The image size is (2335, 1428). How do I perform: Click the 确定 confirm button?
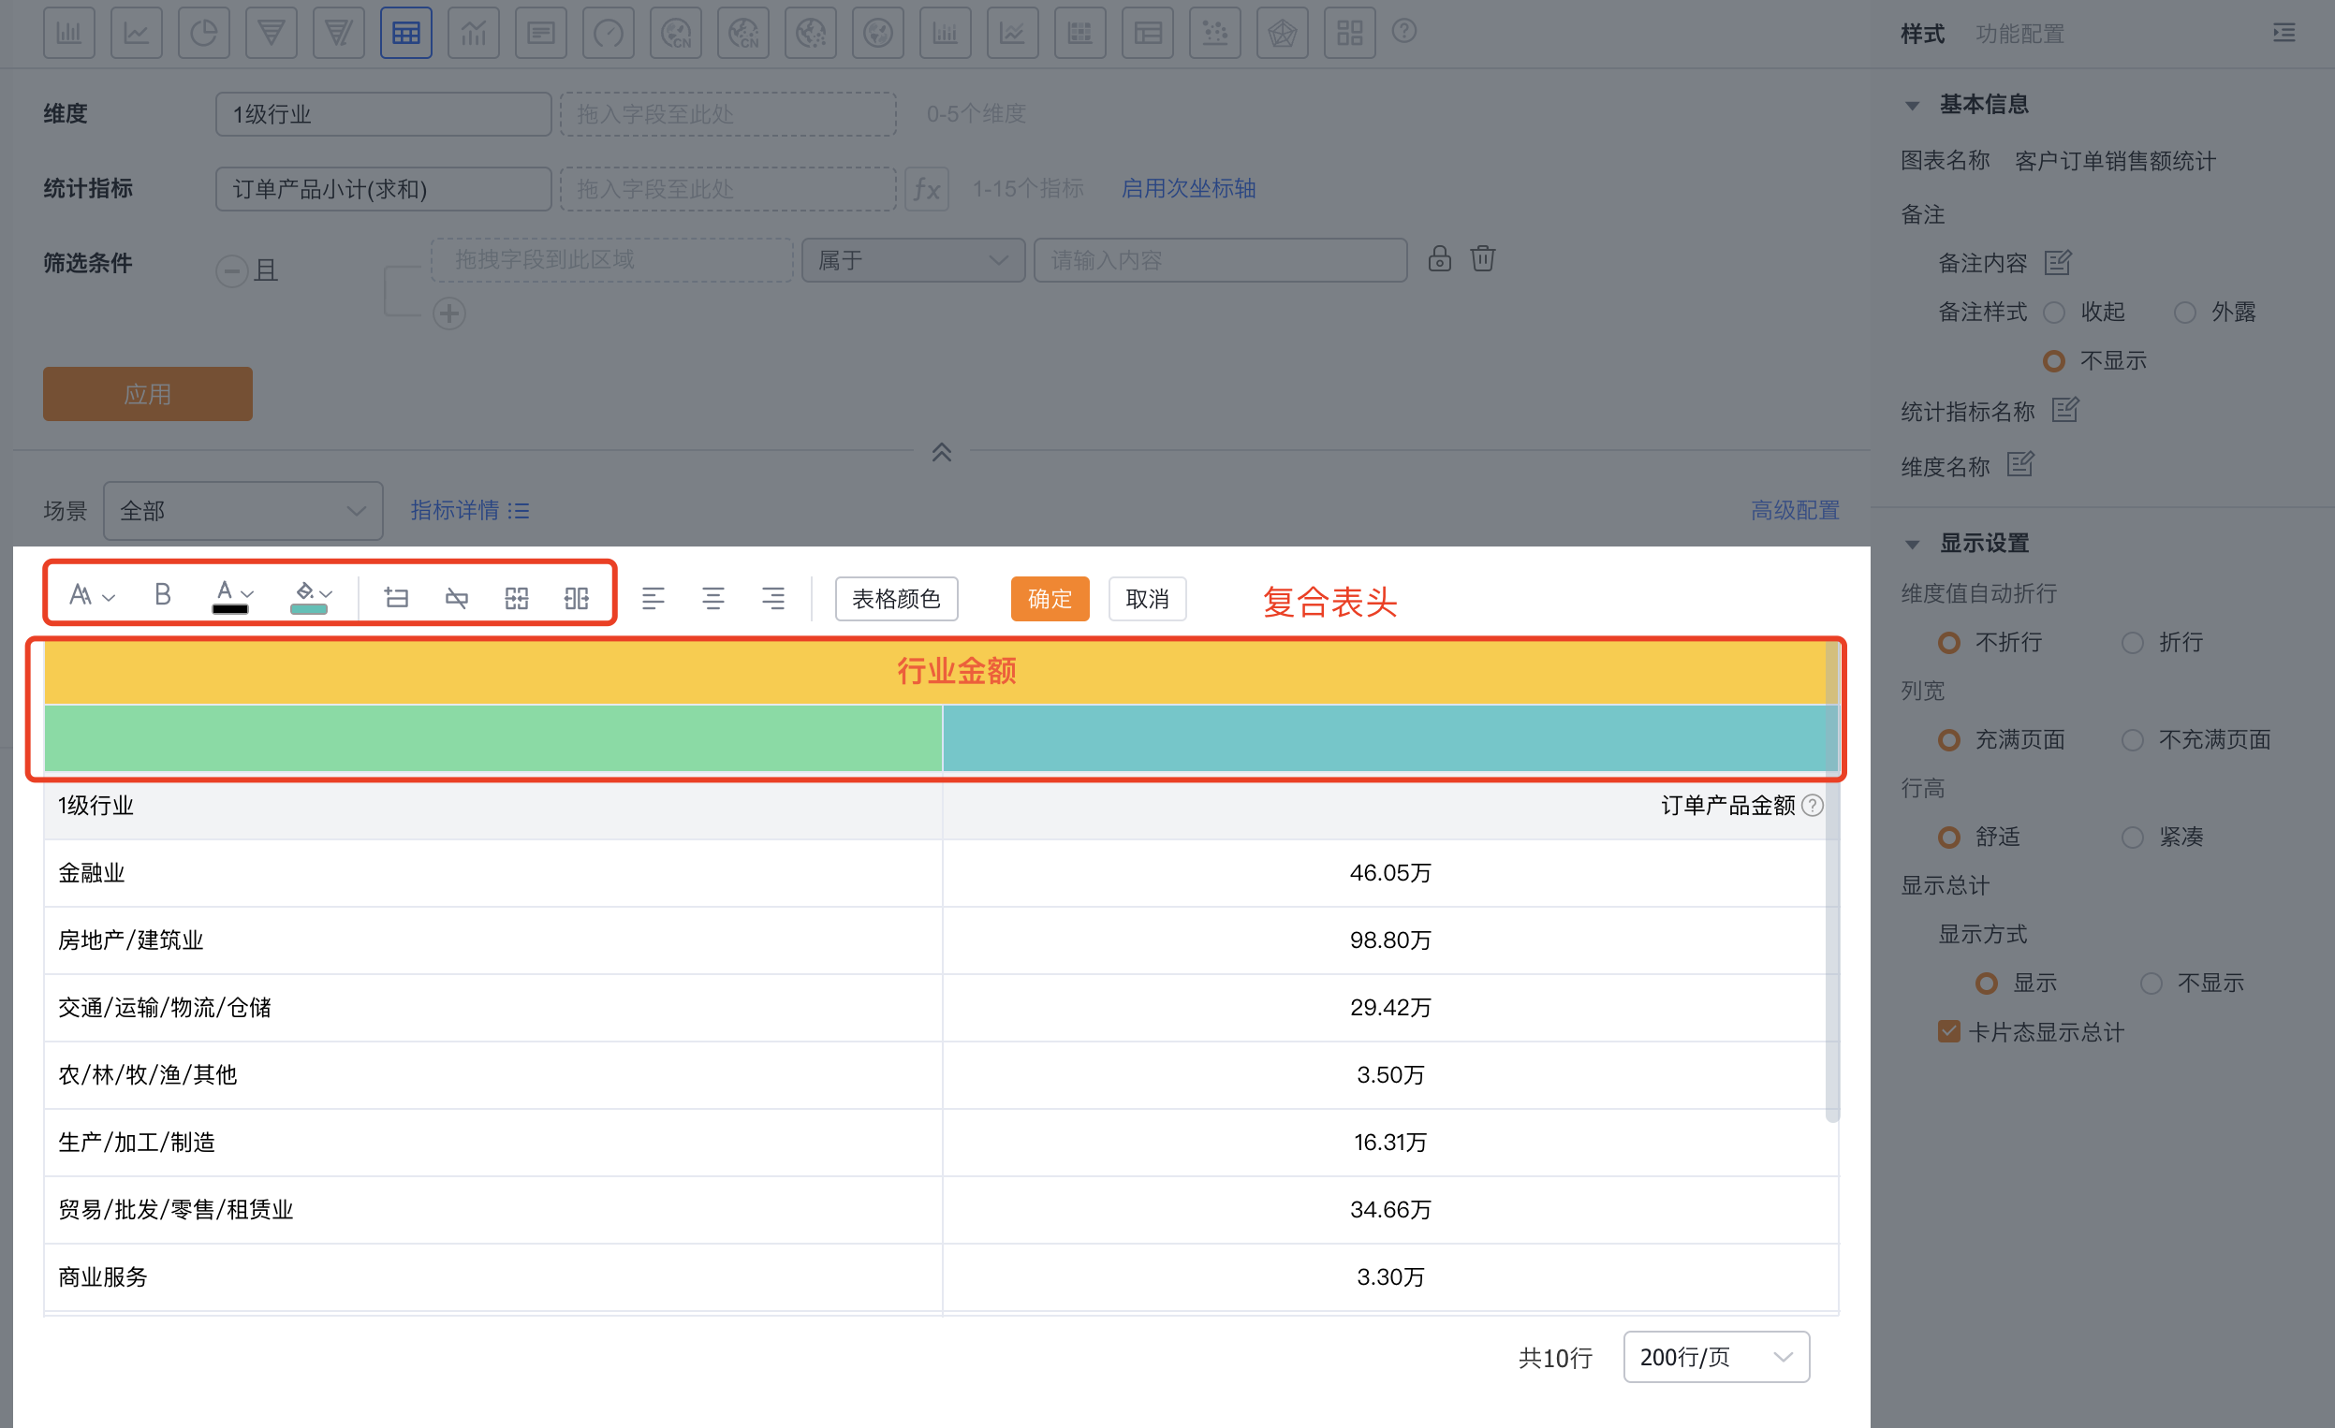point(1049,599)
